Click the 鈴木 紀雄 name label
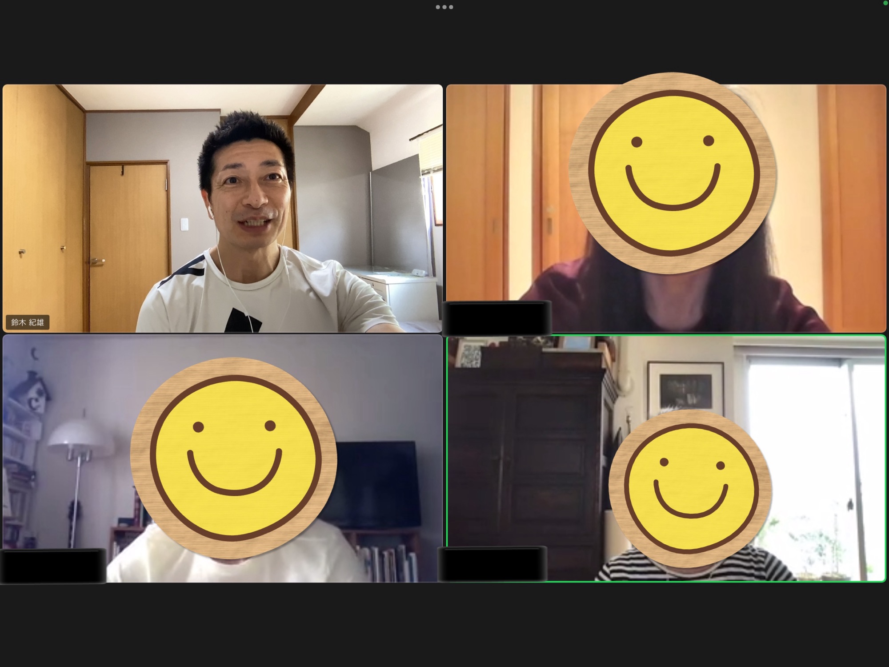The width and height of the screenshot is (889, 667). 28,322
